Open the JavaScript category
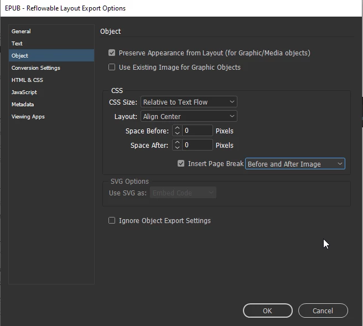 pyautogui.click(x=51, y=92)
